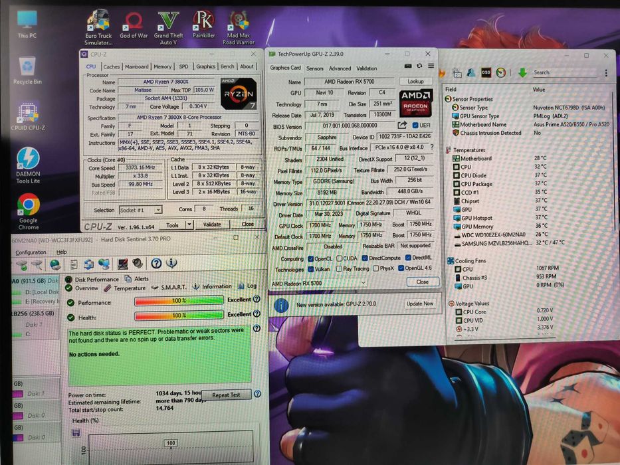Click Hard Disk Sentinel globe network icon
620x465 pixels.
coord(55,264)
